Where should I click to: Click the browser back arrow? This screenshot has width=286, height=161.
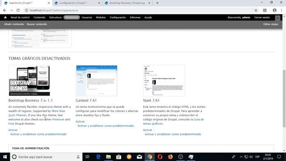(x=4, y=10)
